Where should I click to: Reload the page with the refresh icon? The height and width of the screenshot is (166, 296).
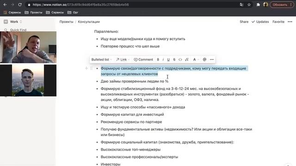[x=20, y=5]
